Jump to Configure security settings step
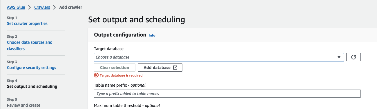377x109 pixels. pyautogui.click(x=31, y=68)
